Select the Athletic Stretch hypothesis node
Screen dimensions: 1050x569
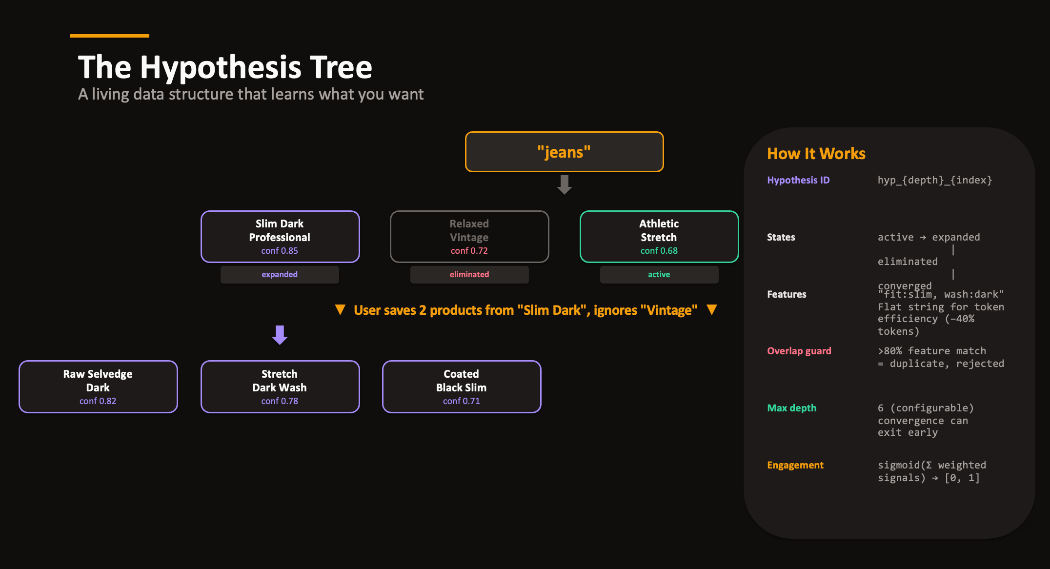click(x=659, y=237)
